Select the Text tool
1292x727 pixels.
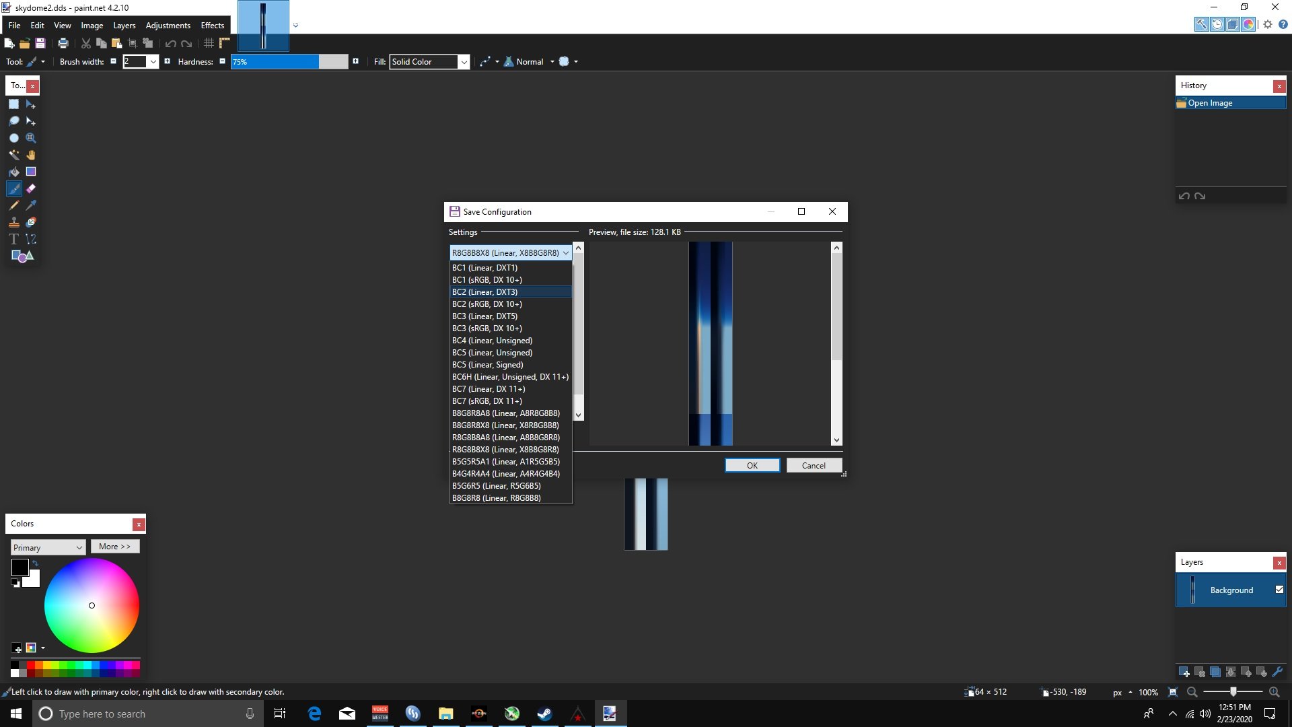14,239
